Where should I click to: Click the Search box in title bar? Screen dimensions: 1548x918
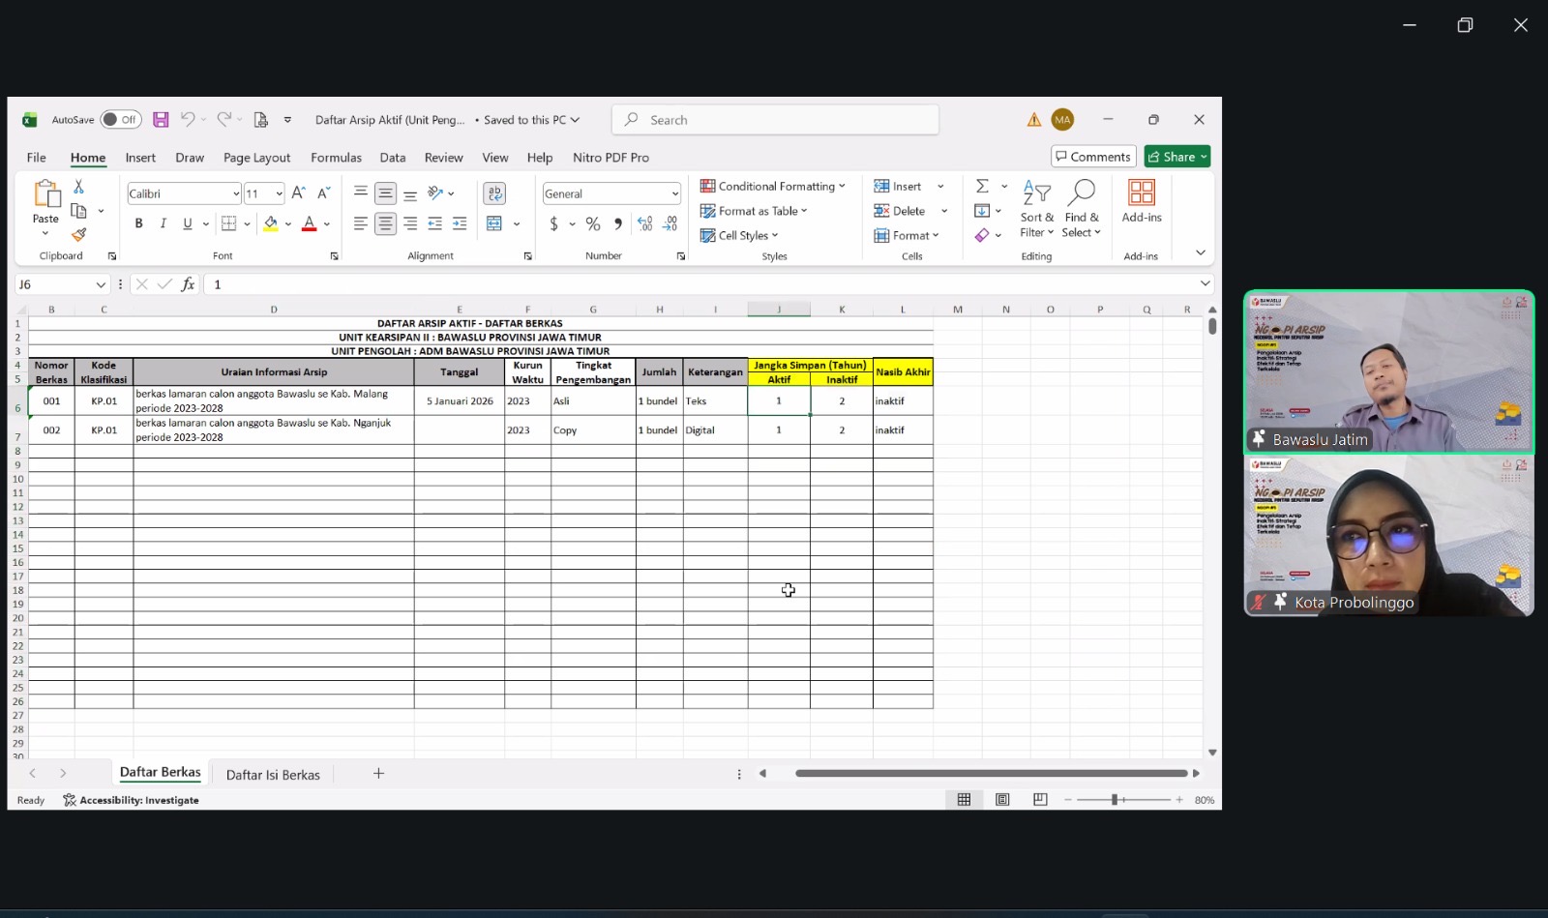pyautogui.click(x=775, y=120)
